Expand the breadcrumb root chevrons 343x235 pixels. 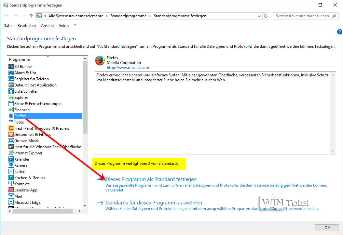45,16
